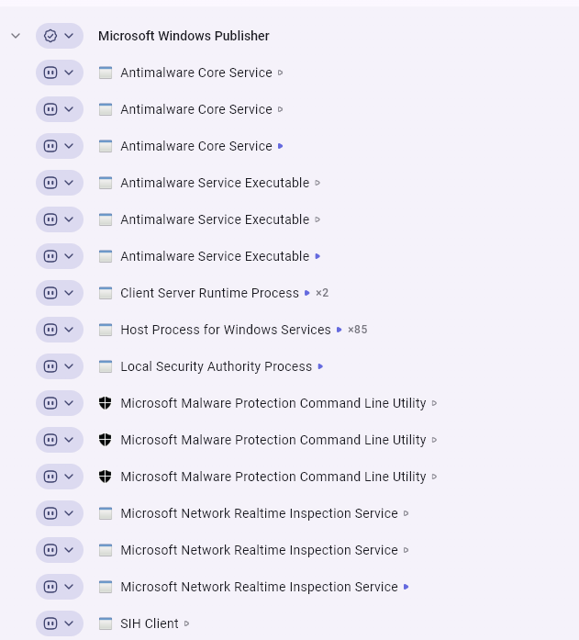Image resolution: width=579 pixels, height=640 pixels.
Task: Click the ×85 instance count badge
Action: [x=357, y=330]
